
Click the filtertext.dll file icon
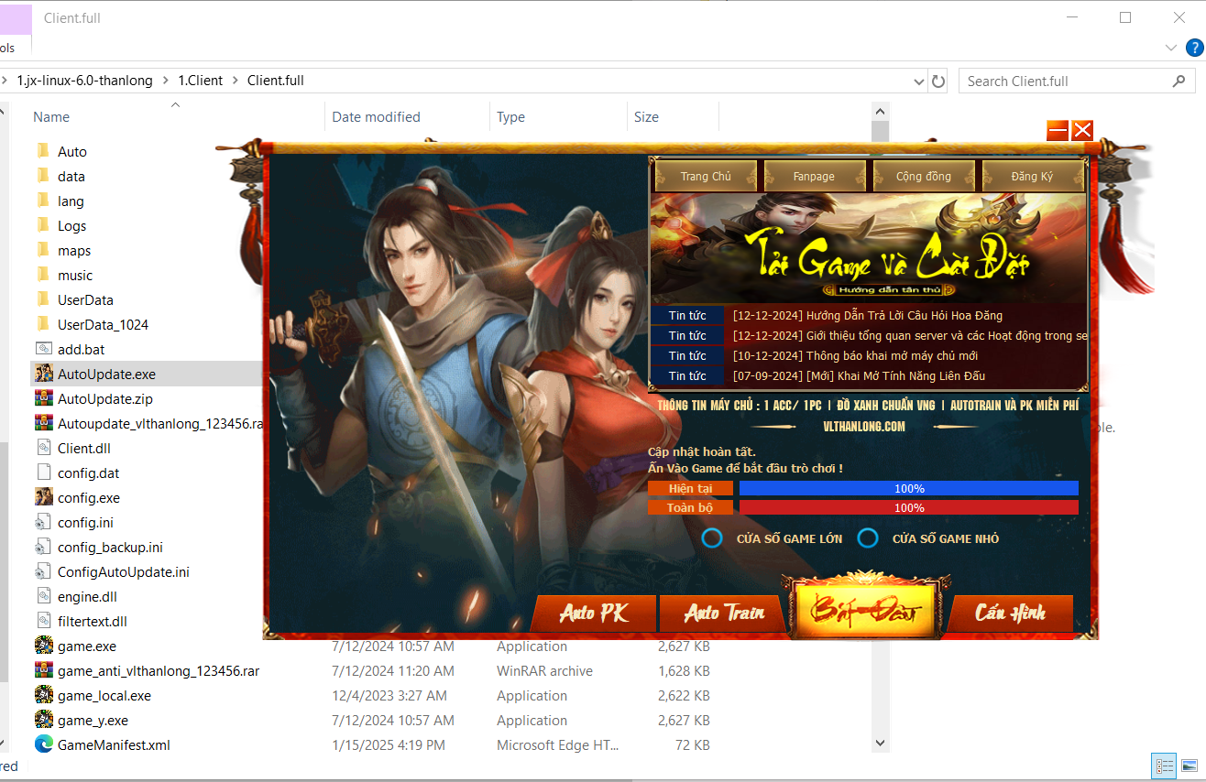(x=43, y=621)
